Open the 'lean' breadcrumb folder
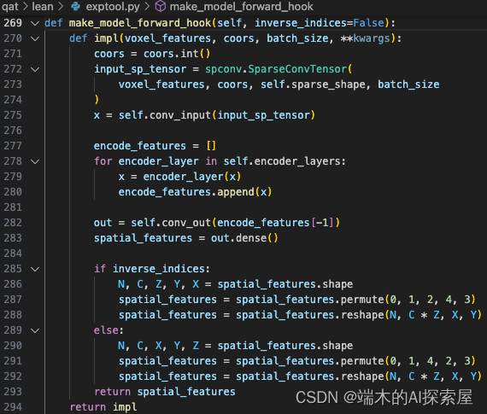The image size is (487, 414). pyautogui.click(x=43, y=7)
